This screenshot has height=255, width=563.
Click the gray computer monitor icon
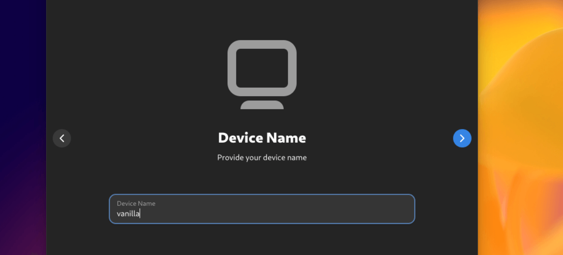(262, 75)
